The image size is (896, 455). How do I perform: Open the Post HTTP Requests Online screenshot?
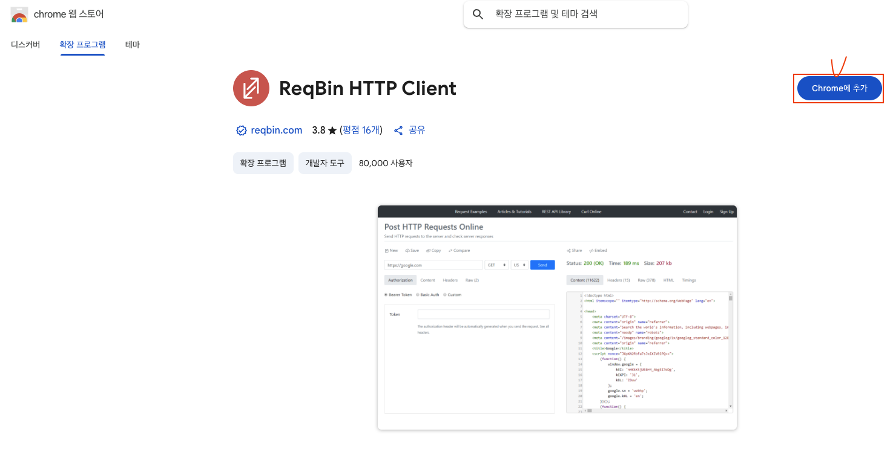[x=557, y=318]
